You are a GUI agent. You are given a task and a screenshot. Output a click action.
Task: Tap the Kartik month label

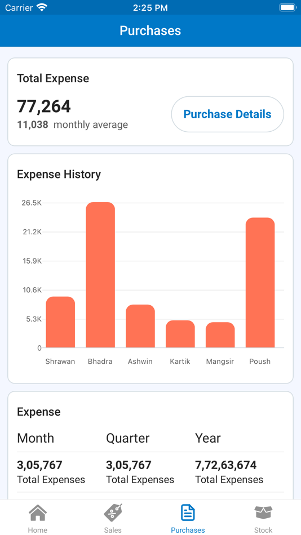click(x=180, y=362)
